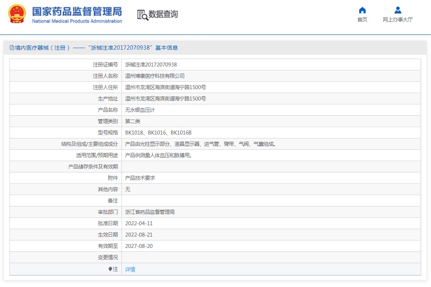Image resolution: width=431 pixels, height=287 pixels.
Task: Click the 产品储存条件及有效期 row label
Action: coord(93,167)
